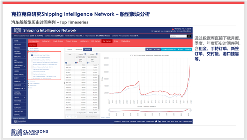Check Car Carrier Contracting timeseries
Screen dimensions: 247x140
click(x=32, y=74)
